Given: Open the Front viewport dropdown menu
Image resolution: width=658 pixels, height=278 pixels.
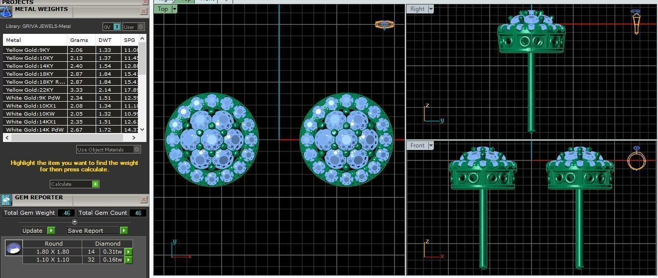Looking at the screenshot, I should (431, 145).
